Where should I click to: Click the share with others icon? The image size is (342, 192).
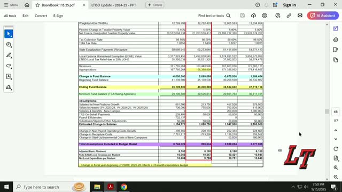tap(278, 15)
